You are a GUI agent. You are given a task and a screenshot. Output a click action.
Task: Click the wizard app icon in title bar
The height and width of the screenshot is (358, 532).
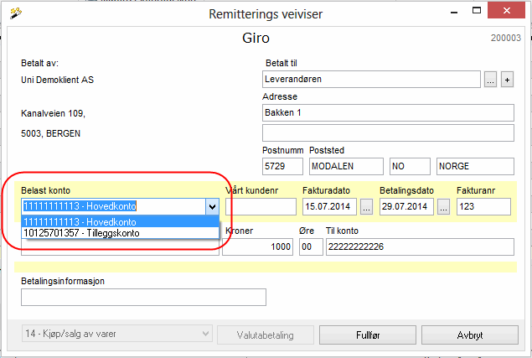click(13, 13)
